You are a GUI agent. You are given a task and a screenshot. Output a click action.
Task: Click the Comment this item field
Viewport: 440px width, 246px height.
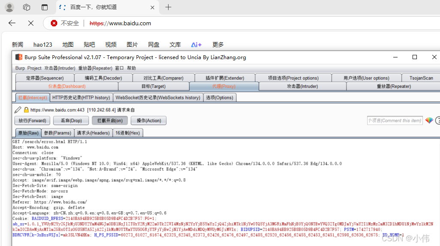click(395, 120)
